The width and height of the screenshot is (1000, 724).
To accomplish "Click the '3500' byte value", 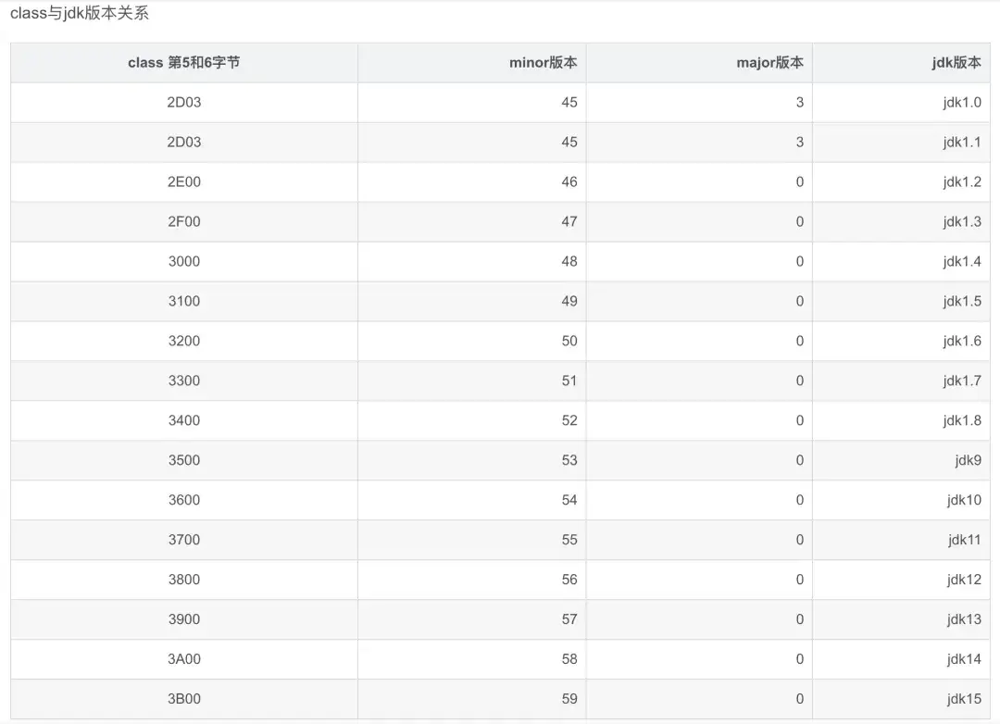I will 183,460.
